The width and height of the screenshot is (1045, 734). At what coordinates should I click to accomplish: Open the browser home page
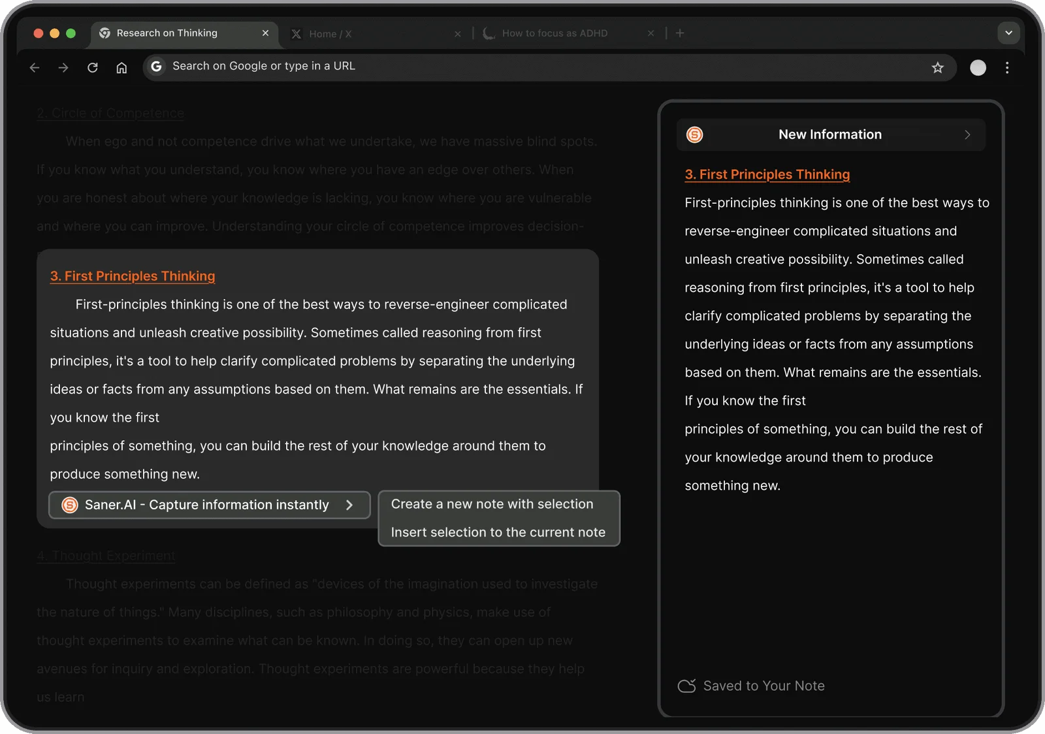[121, 67]
